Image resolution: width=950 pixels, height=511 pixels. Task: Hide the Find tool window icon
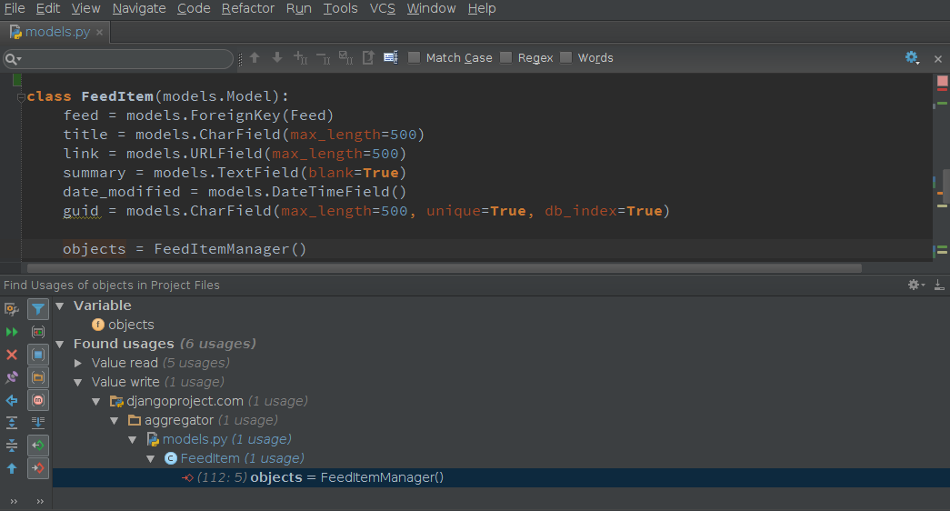point(938,285)
